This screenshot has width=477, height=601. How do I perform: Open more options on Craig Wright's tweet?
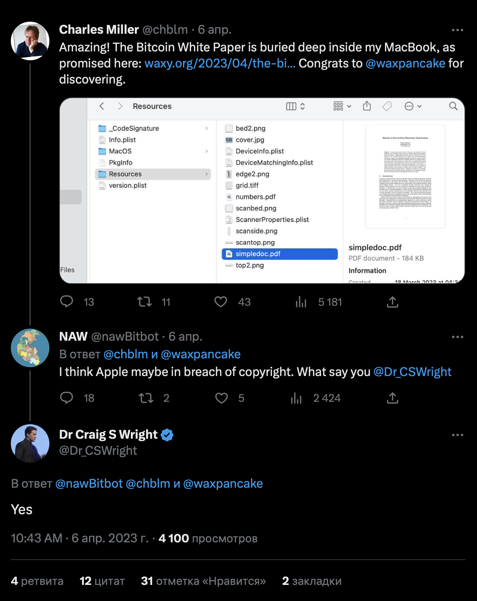(x=457, y=435)
